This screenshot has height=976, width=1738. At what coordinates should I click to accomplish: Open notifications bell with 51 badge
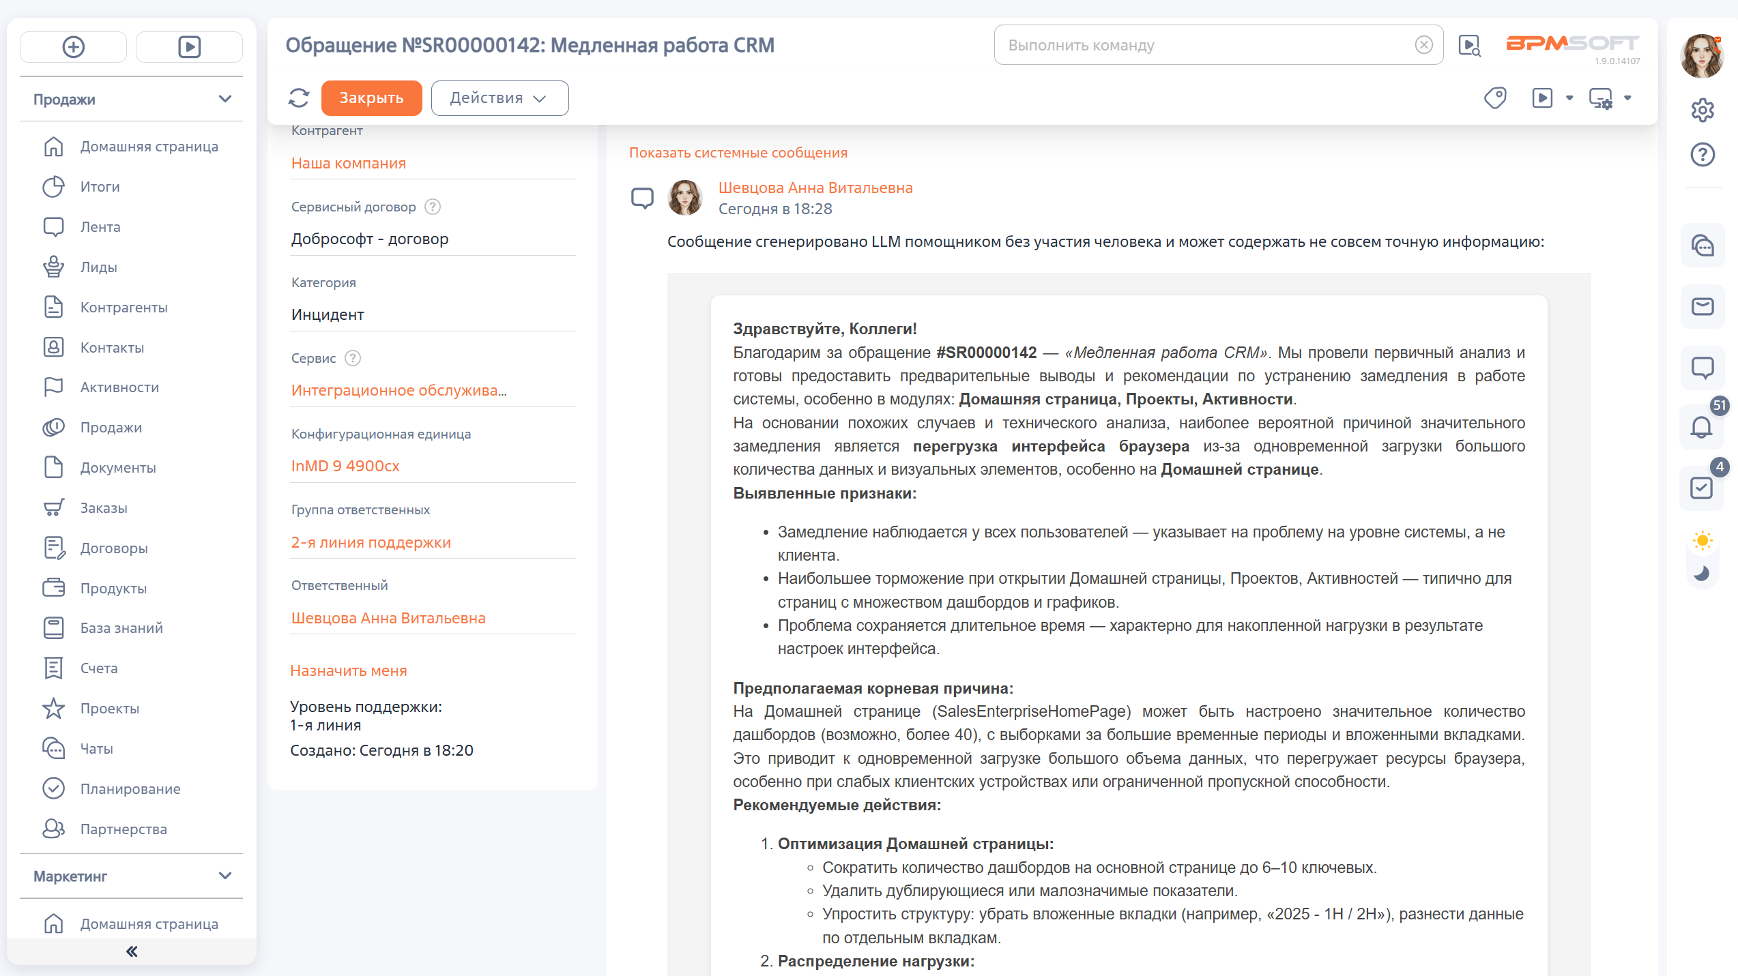[x=1703, y=427]
